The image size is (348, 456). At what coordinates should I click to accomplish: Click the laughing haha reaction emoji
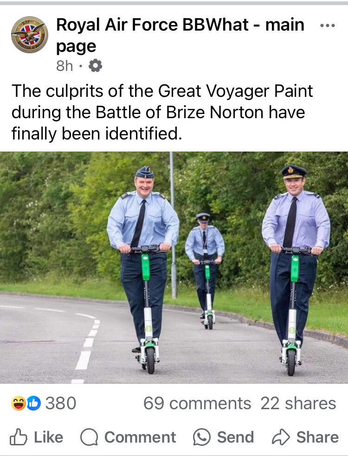coord(19,403)
